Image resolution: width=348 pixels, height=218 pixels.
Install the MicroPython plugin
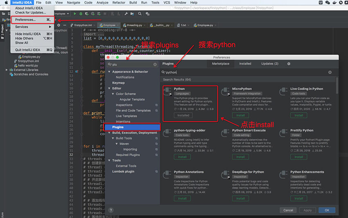[x=240, y=115]
